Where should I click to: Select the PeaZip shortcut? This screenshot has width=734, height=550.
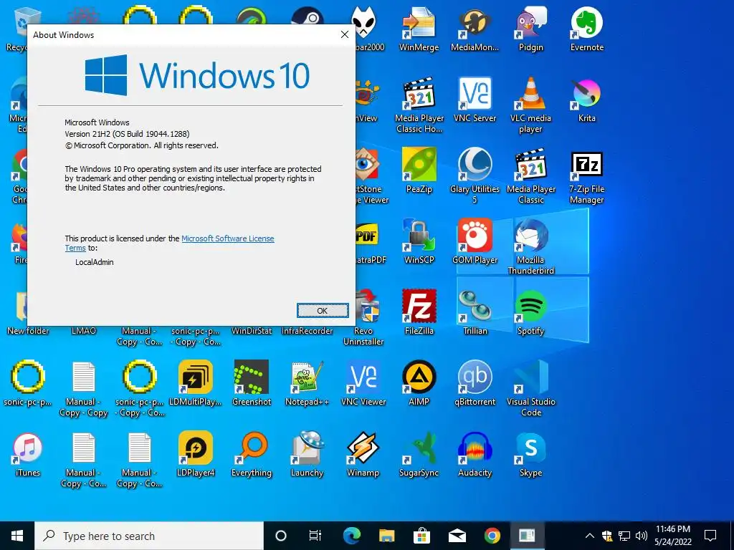pyautogui.click(x=419, y=170)
